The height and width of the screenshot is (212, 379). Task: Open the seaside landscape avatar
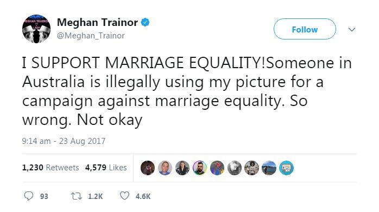click(269, 168)
